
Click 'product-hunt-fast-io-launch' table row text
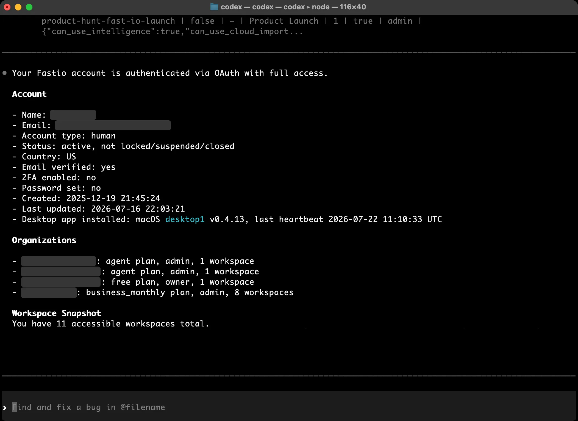pyautogui.click(x=108, y=21)
